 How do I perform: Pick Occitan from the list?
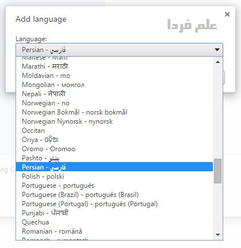click(114, 131)
